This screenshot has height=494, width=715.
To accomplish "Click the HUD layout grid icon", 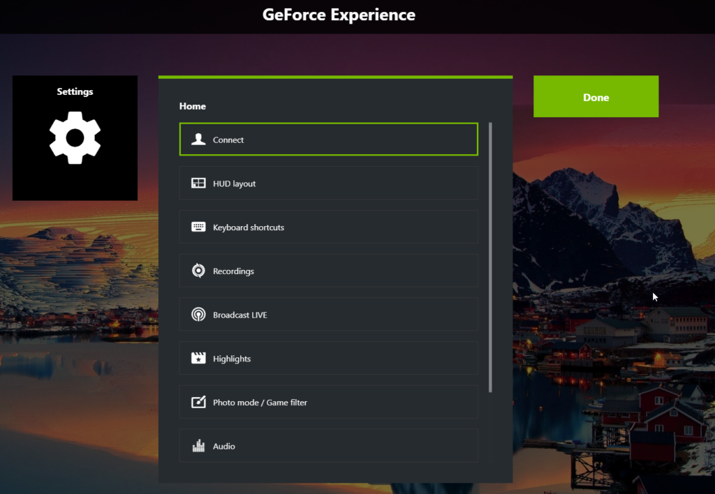I will coord(198,184).
